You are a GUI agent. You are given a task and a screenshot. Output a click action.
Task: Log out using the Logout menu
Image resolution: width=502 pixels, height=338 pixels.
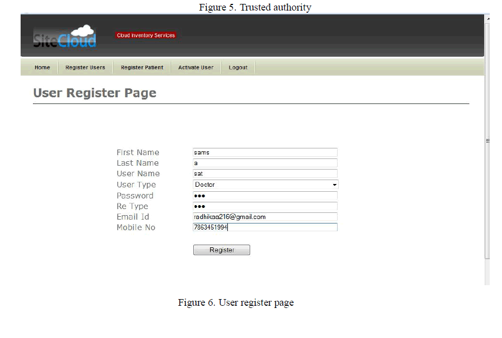238,68
